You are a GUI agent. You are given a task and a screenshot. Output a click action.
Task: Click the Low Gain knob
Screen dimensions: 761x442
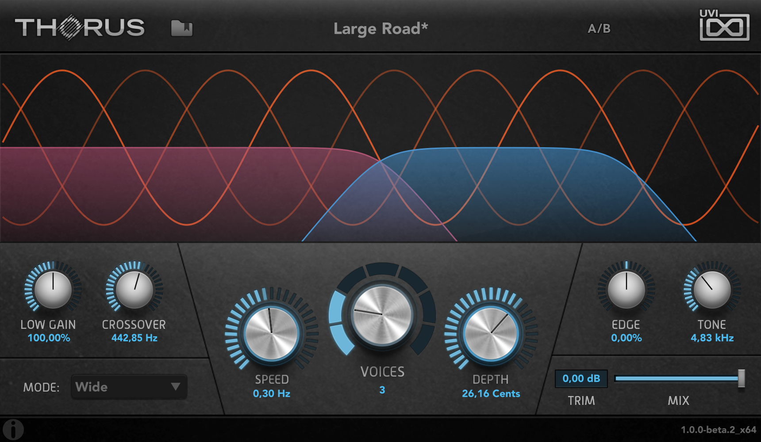click(53, 290)
